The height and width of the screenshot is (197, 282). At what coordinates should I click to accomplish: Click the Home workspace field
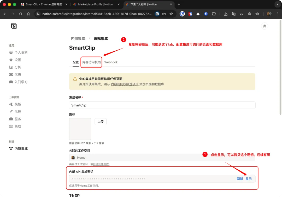[162, 158]
